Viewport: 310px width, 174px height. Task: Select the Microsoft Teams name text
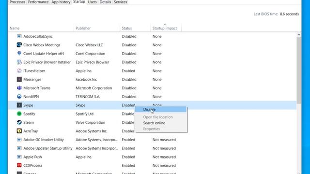click(x=37, y=88)
